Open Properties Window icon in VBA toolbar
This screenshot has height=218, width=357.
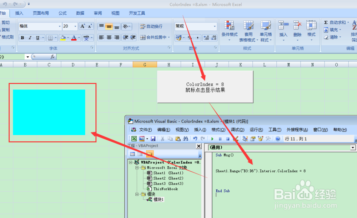point(253,139)
